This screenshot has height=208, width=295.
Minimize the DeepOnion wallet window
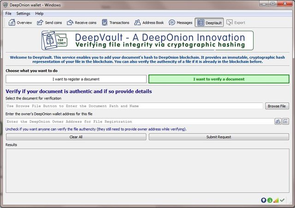(264, 4)
